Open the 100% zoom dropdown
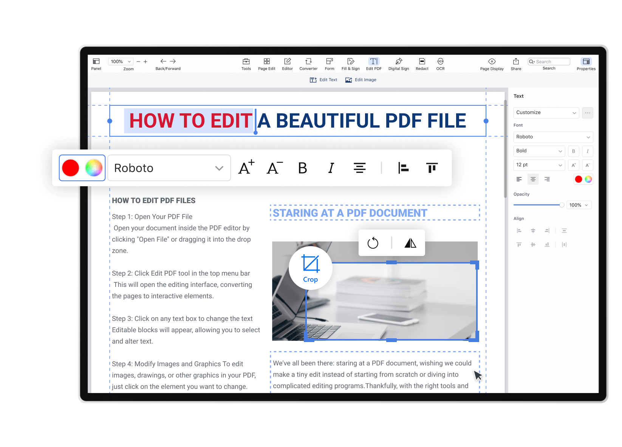The image size is (622, 447). [x=121, y=62]
